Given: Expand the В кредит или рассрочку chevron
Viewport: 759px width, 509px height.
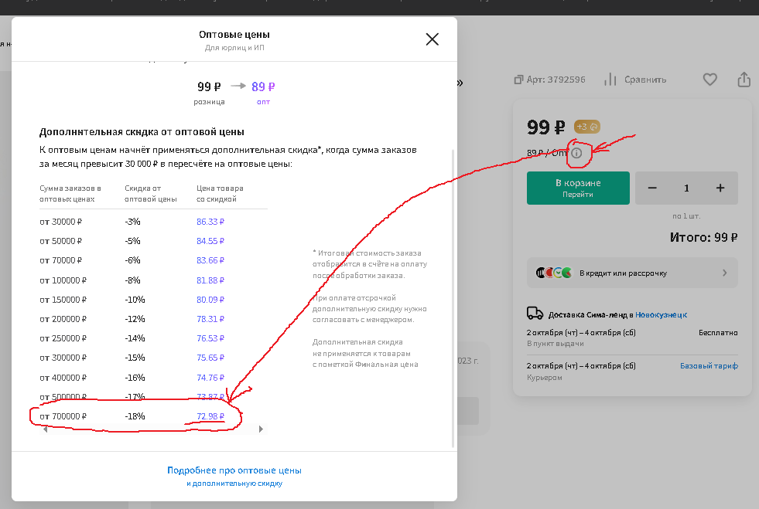Looking at the screenshot, I should pos(724,273).
